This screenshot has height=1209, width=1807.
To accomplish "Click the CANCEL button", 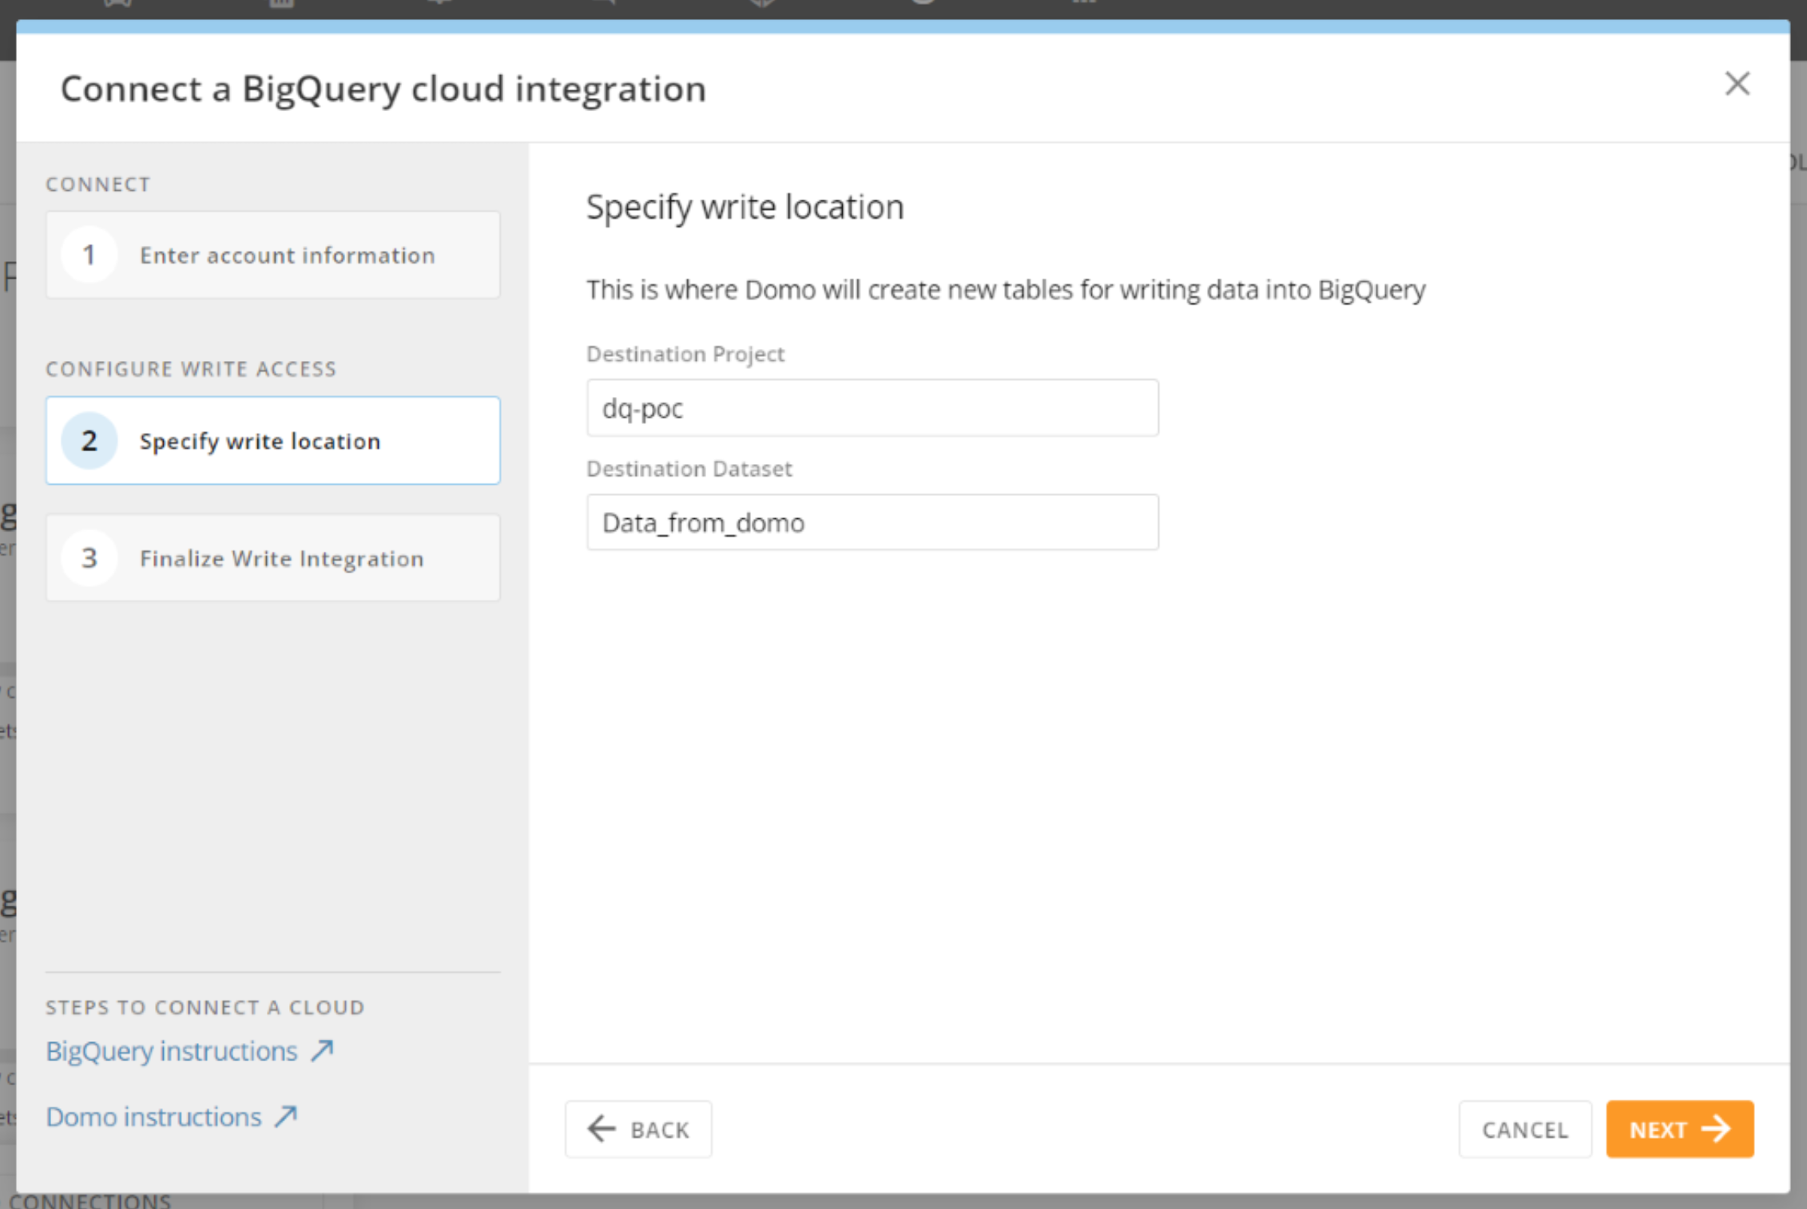I will pyautogui.click(x=1524, y=1129).
